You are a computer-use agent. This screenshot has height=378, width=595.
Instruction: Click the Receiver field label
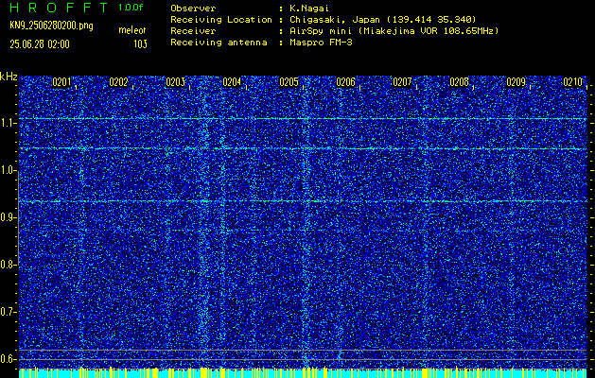click(193, 30)
